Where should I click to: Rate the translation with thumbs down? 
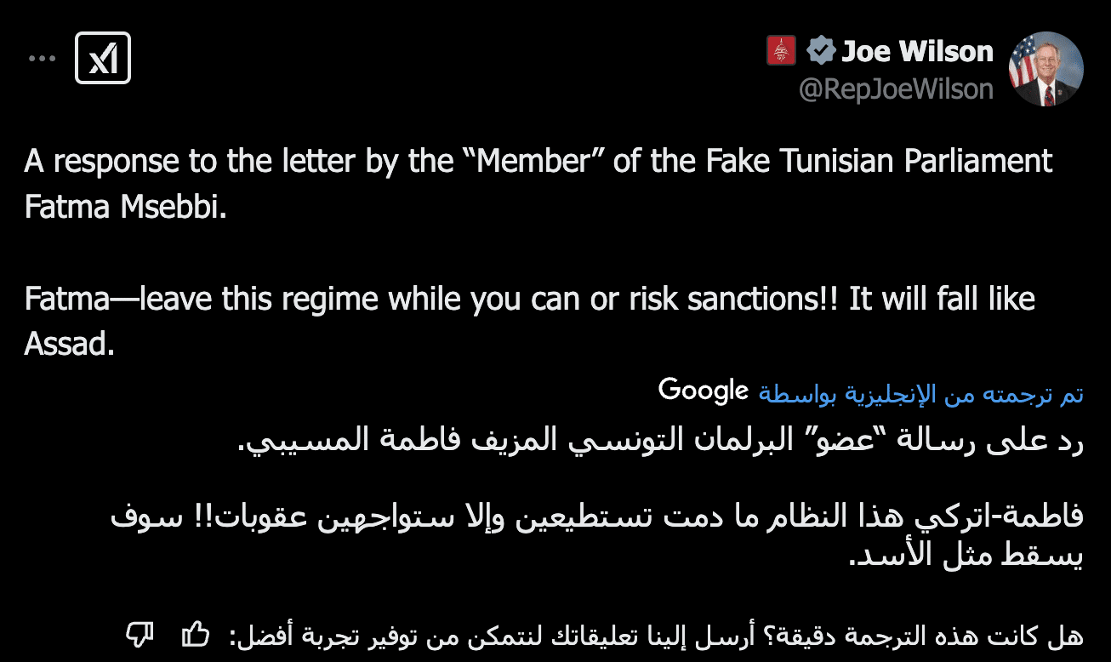[140, 633]
